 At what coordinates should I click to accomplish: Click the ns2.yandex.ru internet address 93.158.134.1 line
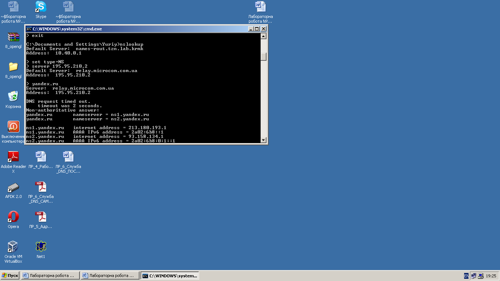coord(95,136)
